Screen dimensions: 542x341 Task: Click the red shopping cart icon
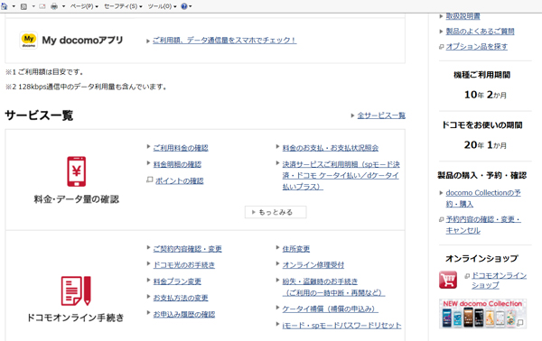(x=448, y=280)
